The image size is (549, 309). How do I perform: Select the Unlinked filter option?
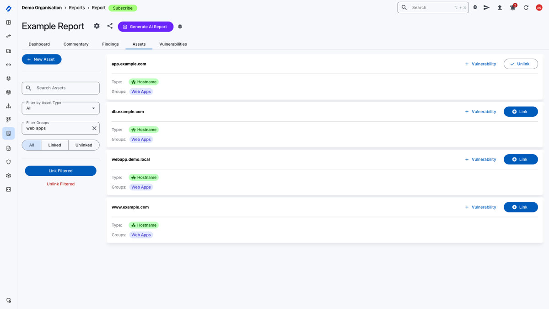tap(84, 145)
